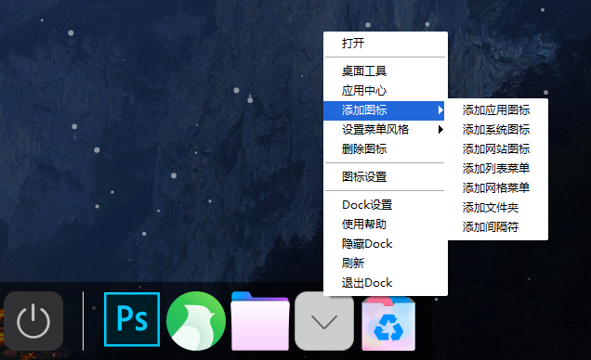Expand the 设置菜单风格 submenu arrow
The width and height of the screenshot is (591, 360).
pos(440,130)
